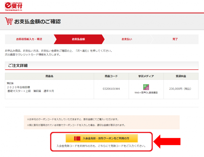
Task: Click the TACのお申込みサイト tagline
Action: click(14, 10)
